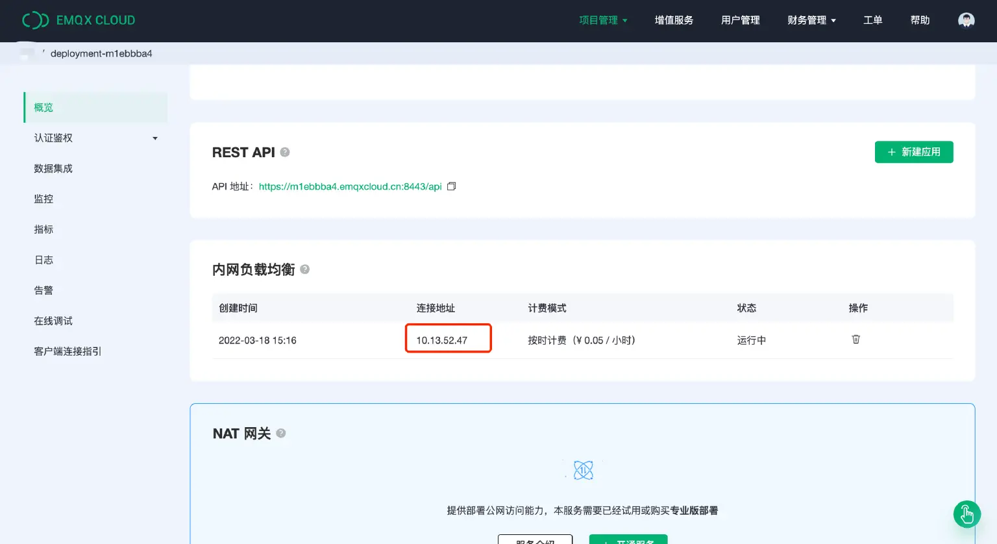The image size is (997, 544).
Task: Open the REST API help tooltip icon
Action: point(284,152)
